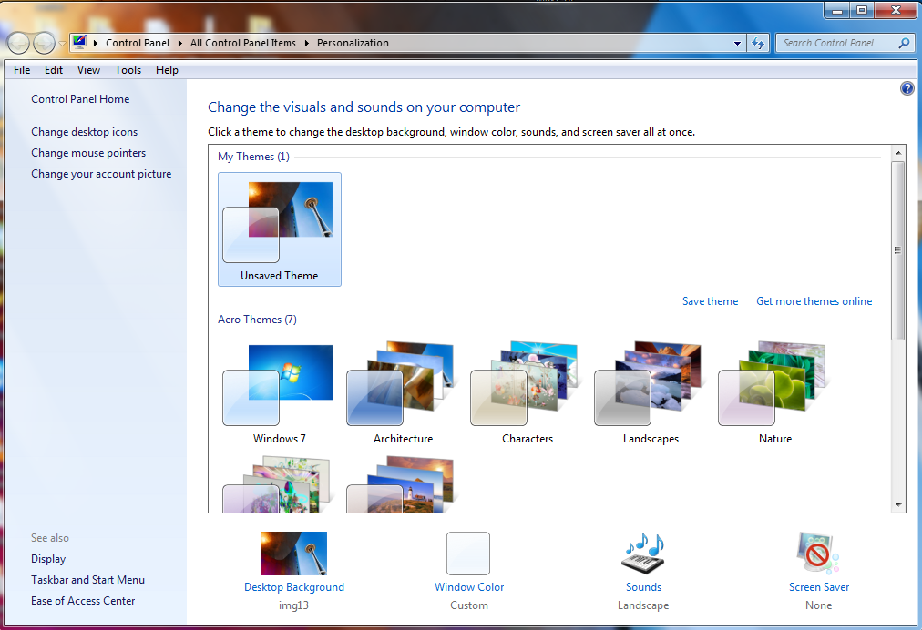Click the Save theme link
Viewport: 922px width, 630px height.
tap(710, 301)
